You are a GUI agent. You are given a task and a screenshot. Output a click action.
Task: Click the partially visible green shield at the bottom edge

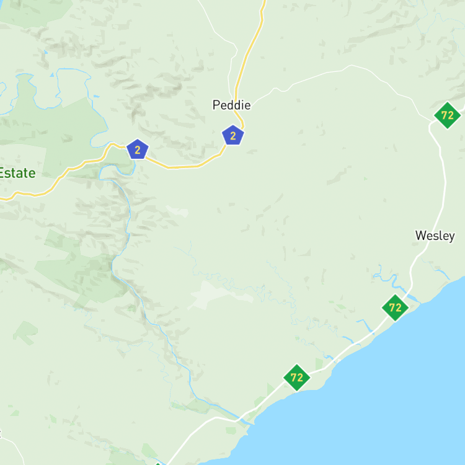click(x=157, y=464)
